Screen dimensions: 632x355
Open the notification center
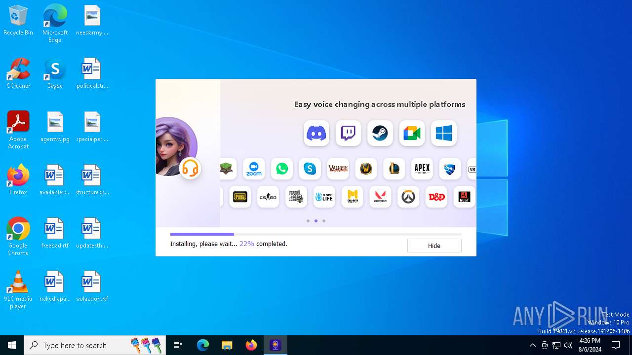tap(616, 345)
